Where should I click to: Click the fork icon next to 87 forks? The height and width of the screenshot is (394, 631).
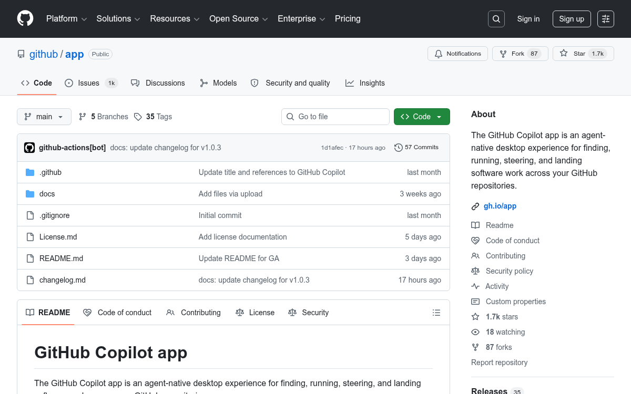(475, 347)
